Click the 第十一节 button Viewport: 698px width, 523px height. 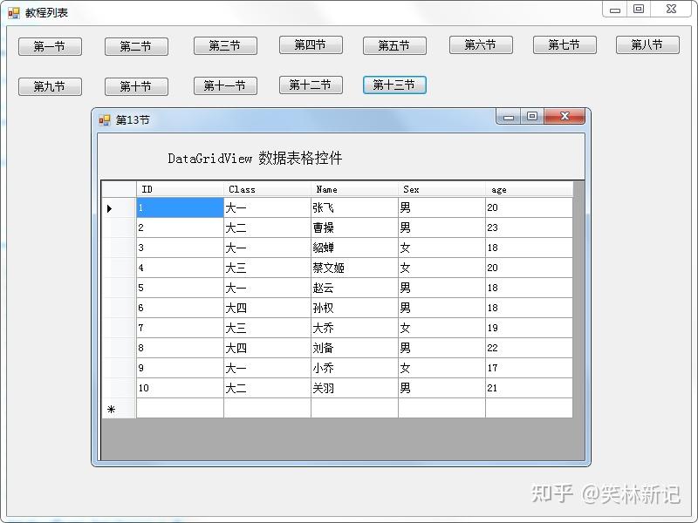[x=225, y=85]
